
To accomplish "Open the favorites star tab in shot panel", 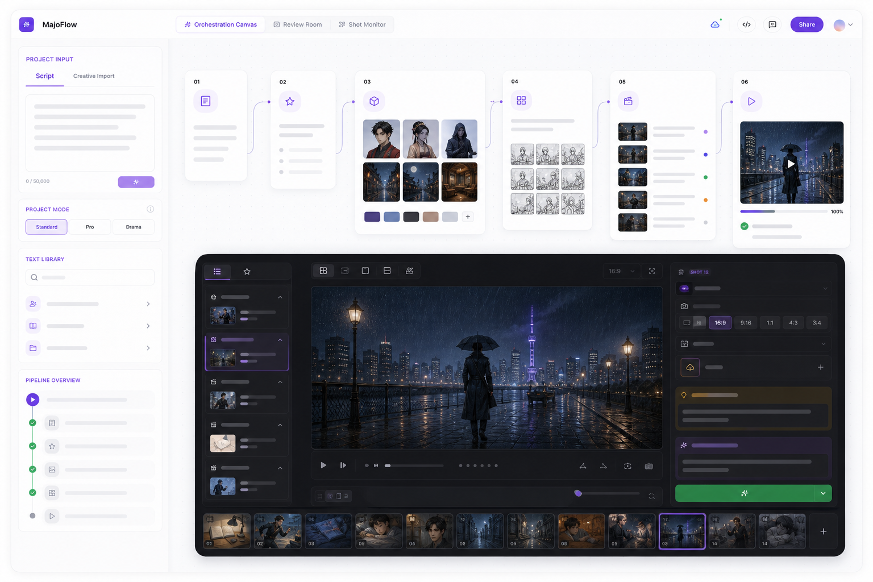I will click(247, 271).
